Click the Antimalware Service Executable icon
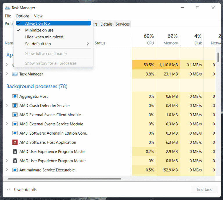This screenshot has height=200, width=223. click(x=15, y=170)
